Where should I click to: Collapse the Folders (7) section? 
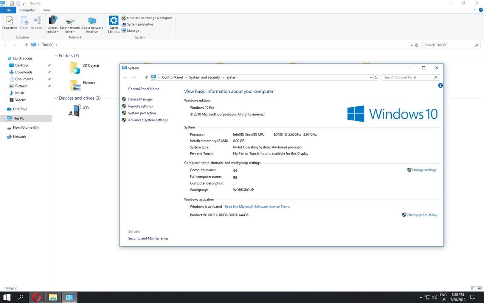[x=56, y=56]
